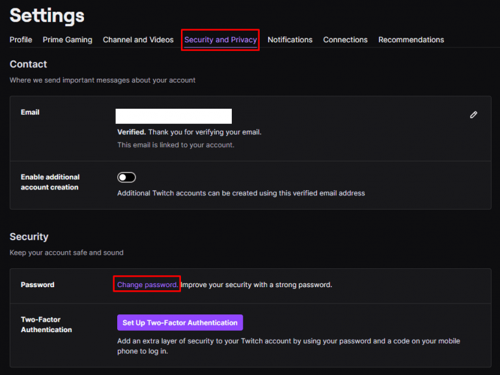Screen dimensions: 500x375
Task: Click the Change password link
Action: point(147,285)
